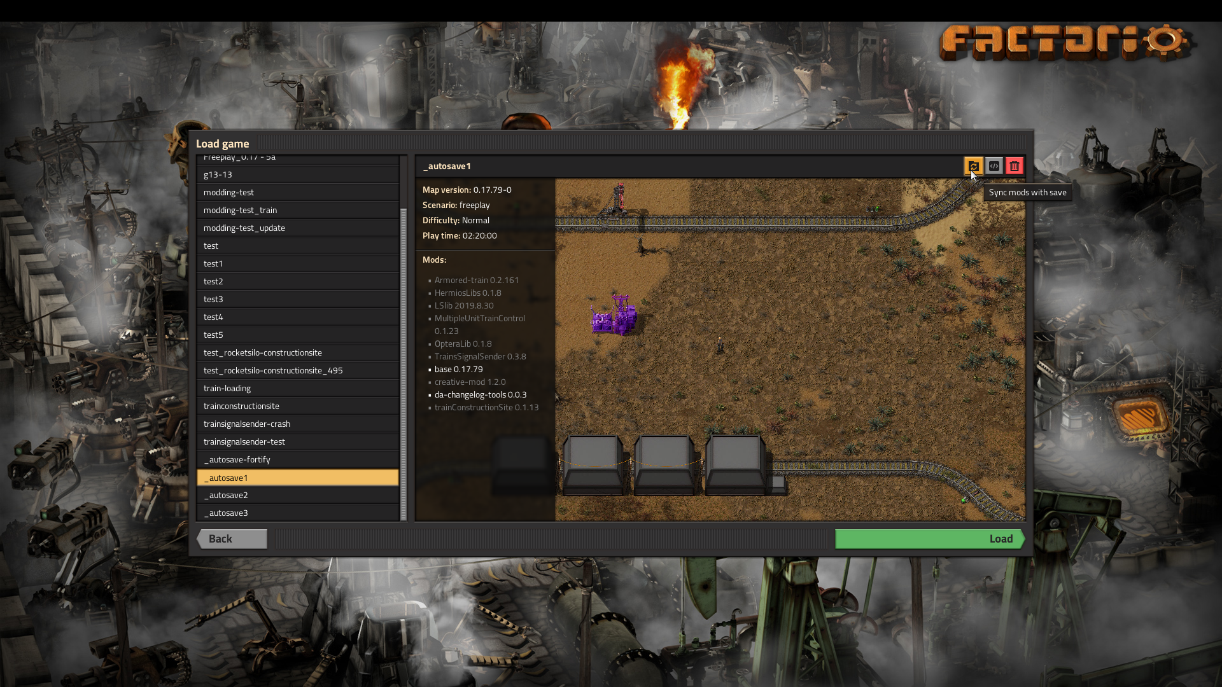The height and width of the screenshot is (687, 1222).
Task: Select the test4 save
Action: [x=298, y=317]
